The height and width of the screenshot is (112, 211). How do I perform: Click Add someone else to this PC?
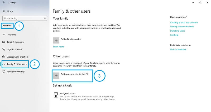click(74, 74)
